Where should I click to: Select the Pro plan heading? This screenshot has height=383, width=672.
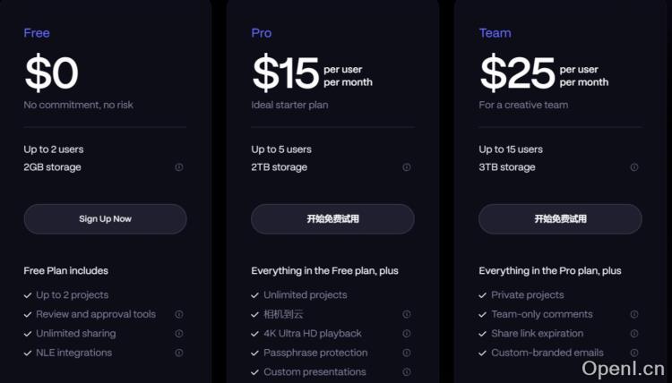click(261, 33)
